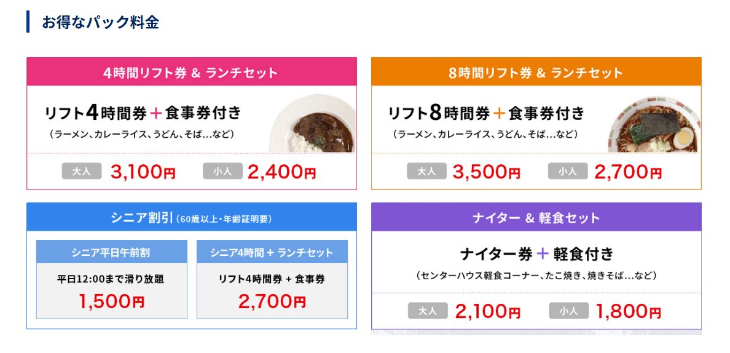Viewport: 730px width, 353px height.
Task: Click the 大人 badge in 8-hour pack
Action: (426, 172)
